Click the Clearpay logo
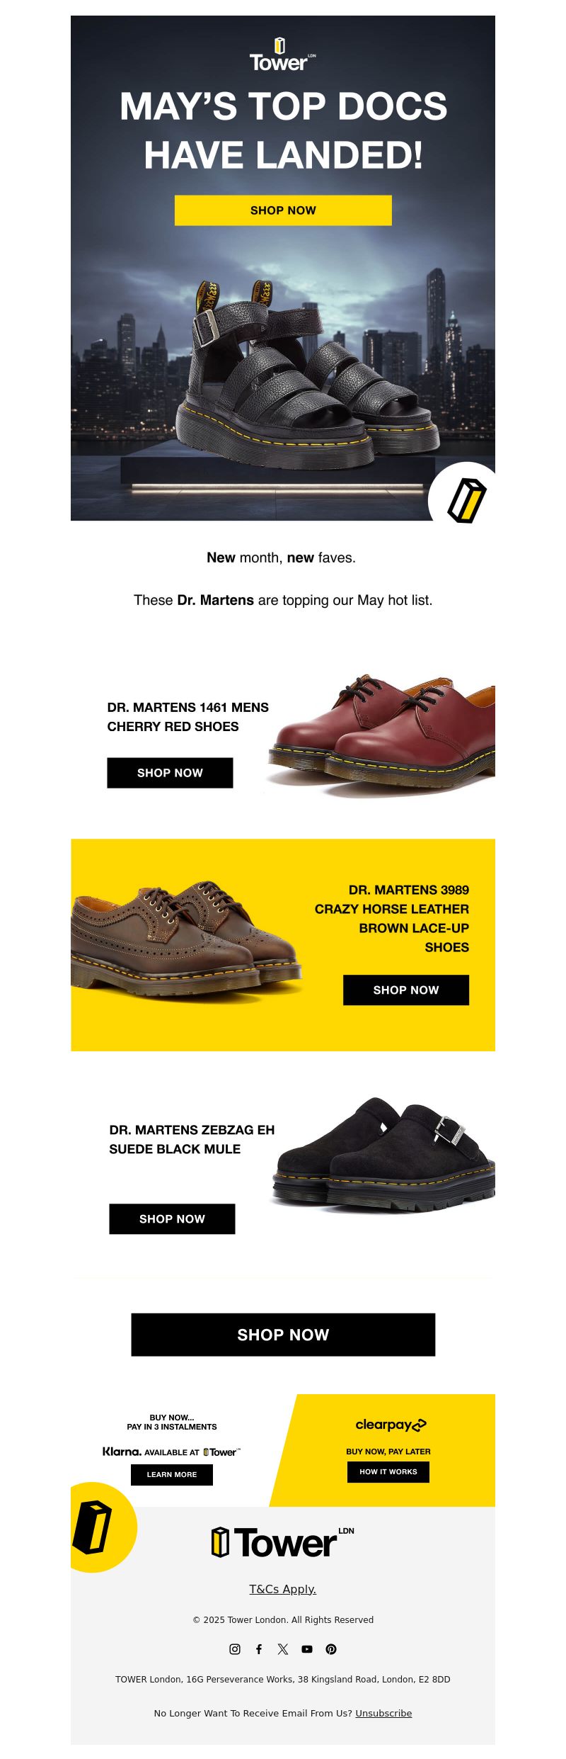Image resolution: width=566 pixels, height=1759 pixels. point(391,1425)
